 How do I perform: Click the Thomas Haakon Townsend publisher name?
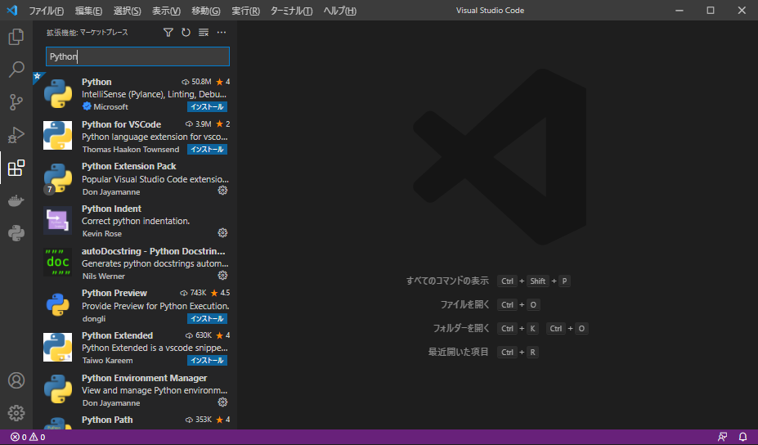click(x=131, y=150)
